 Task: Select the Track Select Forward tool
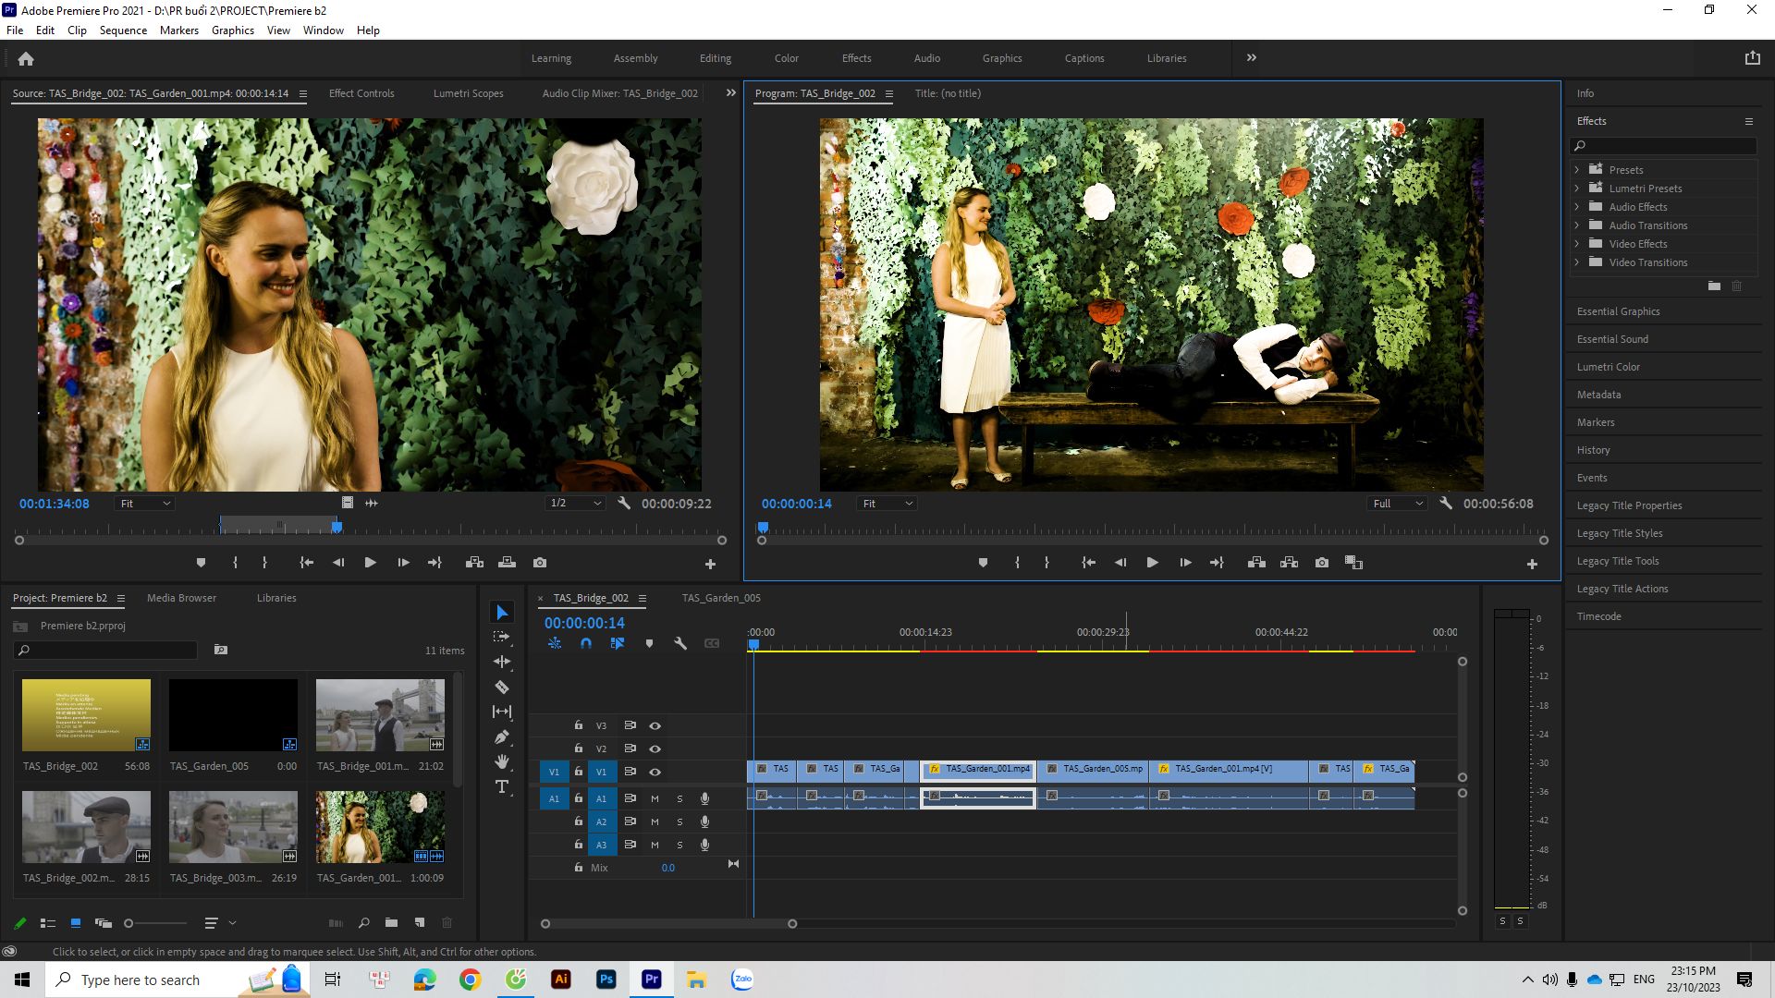[x=502, y=637]
